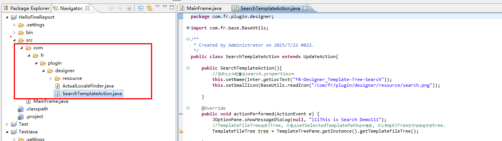
Task: Select the fr folder in the tree
Action: [38, 55]
